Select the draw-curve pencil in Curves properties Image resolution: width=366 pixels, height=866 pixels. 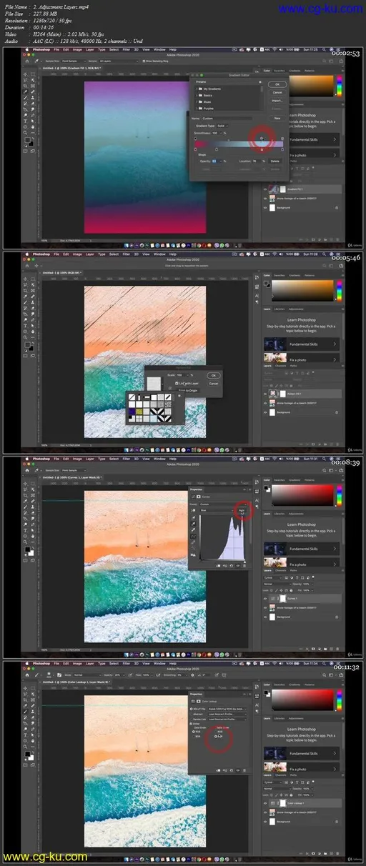tap(193, 542)
